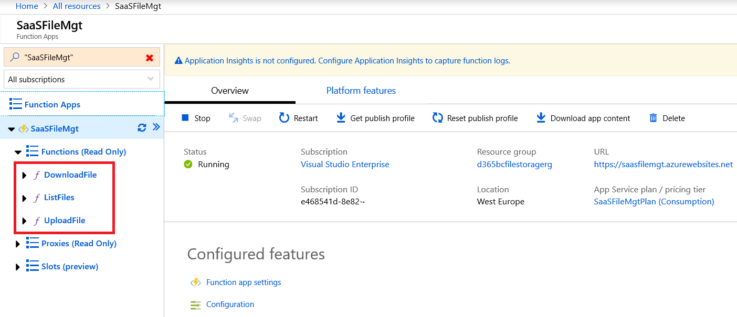Screen dimensions: 737x317
Task: Click the Restart circular arrow icon
Action: coord(284,118)
